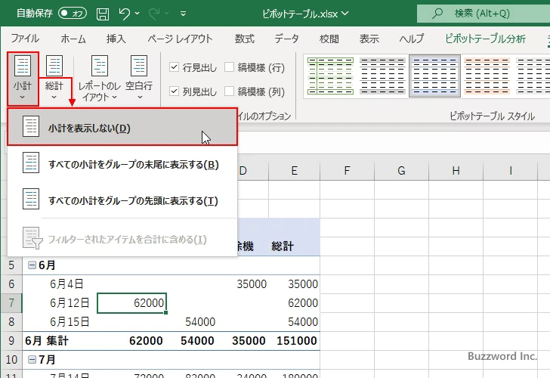Image resolution: width=550 pixels, height=378 pixels.
Task: Click フィルターされたアイテムを合計に含める(I) item
Action: coord(122,240)
